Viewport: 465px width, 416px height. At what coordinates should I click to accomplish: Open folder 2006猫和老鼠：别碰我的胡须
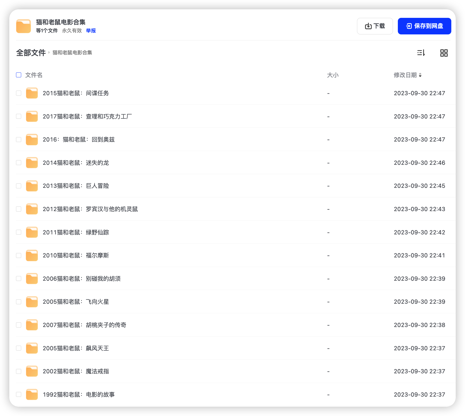click(x=82, y=279)
